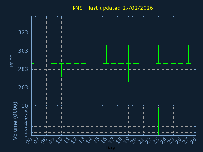
Task: Click the green price bar for day 27
Action: [188, 54]
